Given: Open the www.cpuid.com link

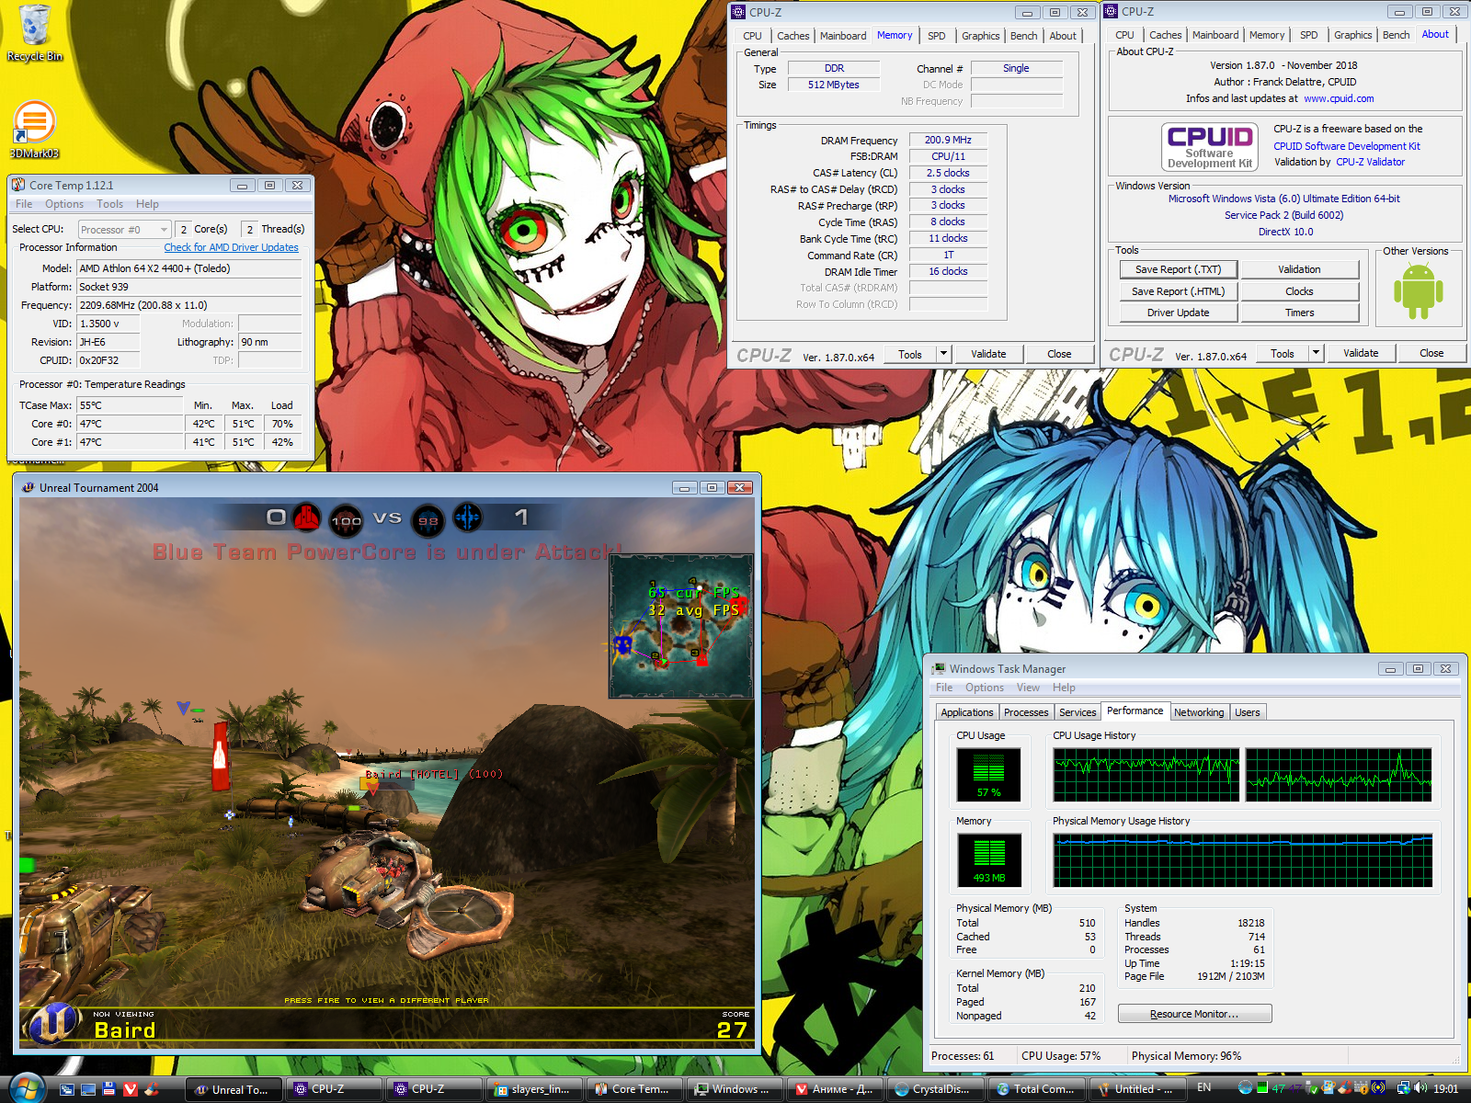Looking at the screenshot, I should 1339,98.
